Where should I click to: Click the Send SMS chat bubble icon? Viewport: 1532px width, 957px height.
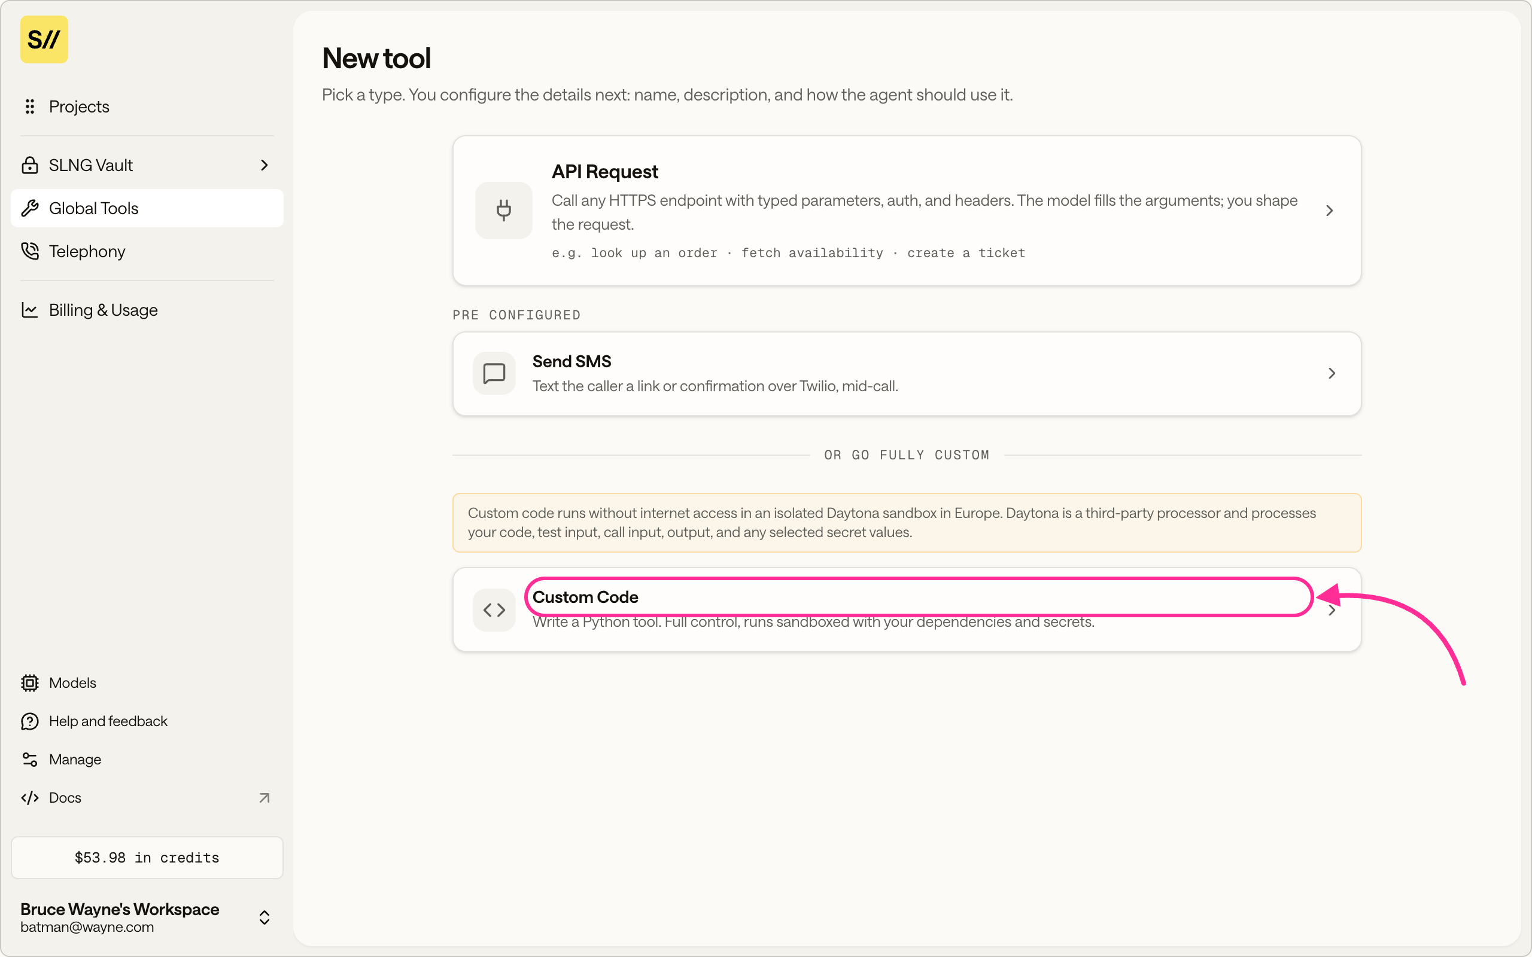pyautogui.click(x=494, y=373)
